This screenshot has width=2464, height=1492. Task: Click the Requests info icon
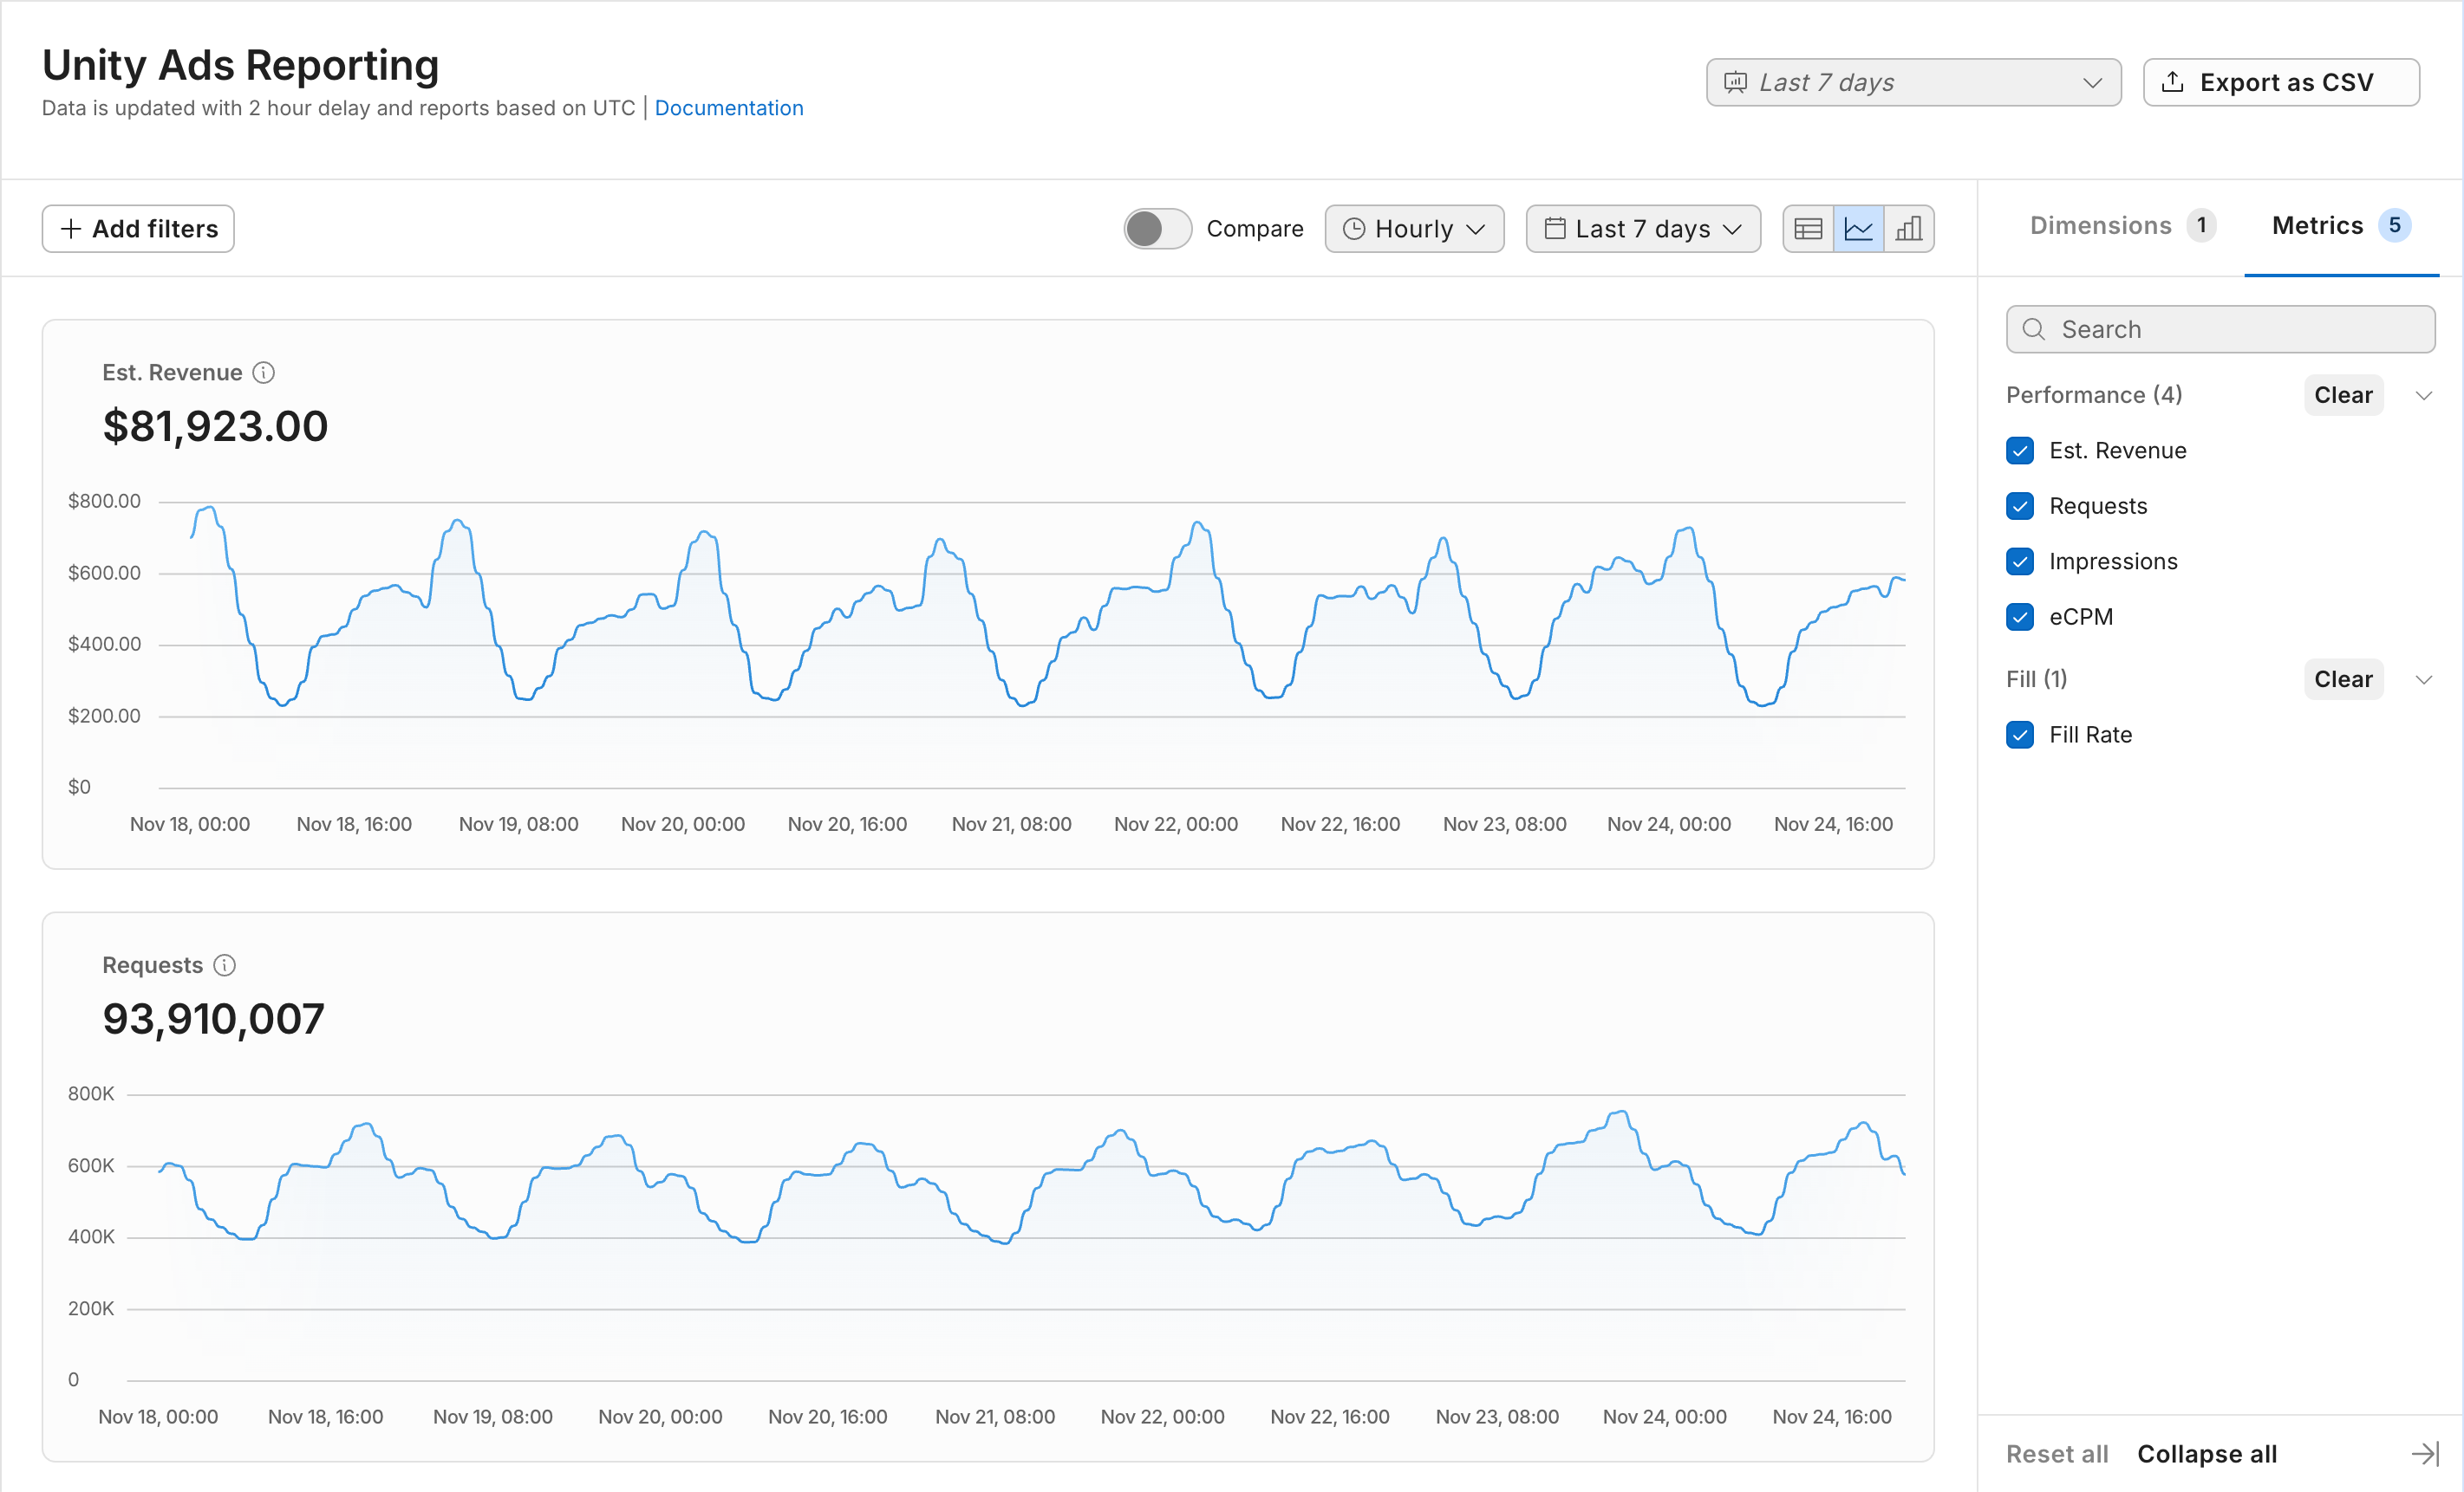pos(225,965)
